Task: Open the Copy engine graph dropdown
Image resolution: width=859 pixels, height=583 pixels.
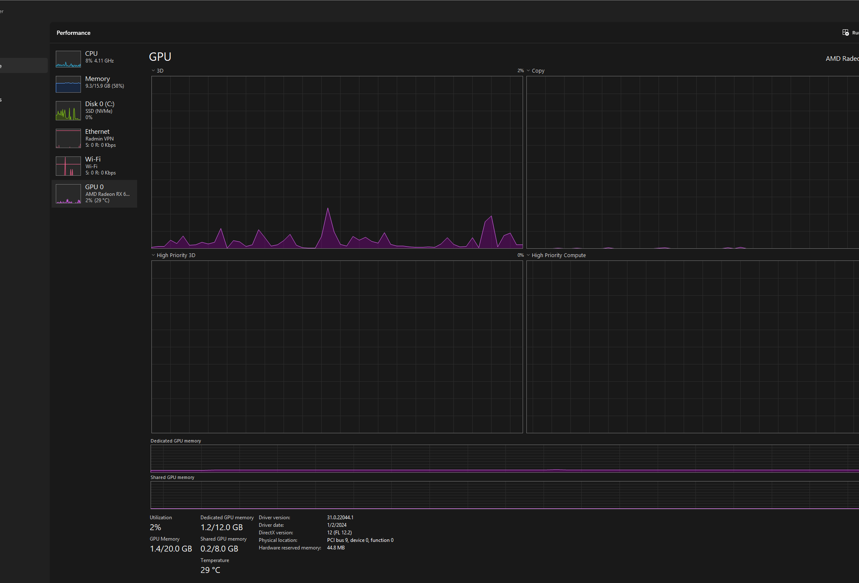Action: coord(528,70)
